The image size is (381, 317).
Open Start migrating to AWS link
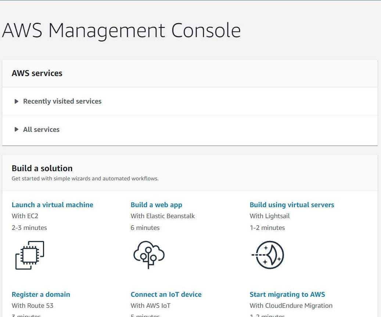(287, 295)
